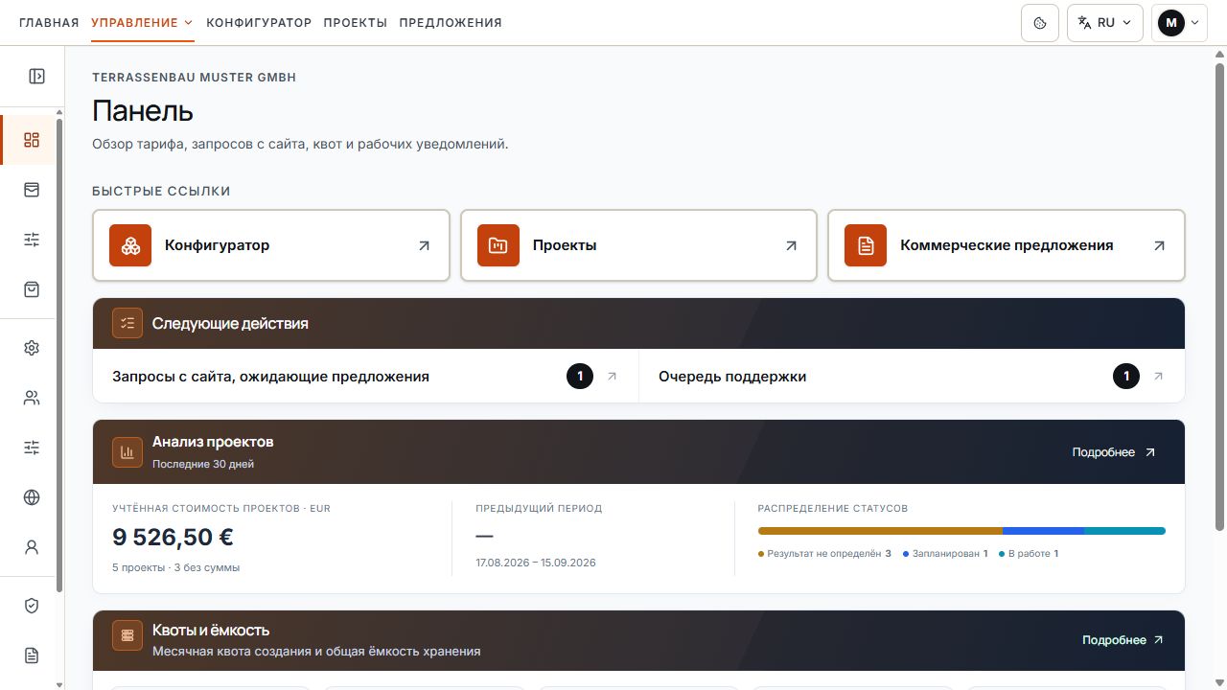
Task: Open the Коммерческие предложения quick link card
Action: coord(1007,245)
